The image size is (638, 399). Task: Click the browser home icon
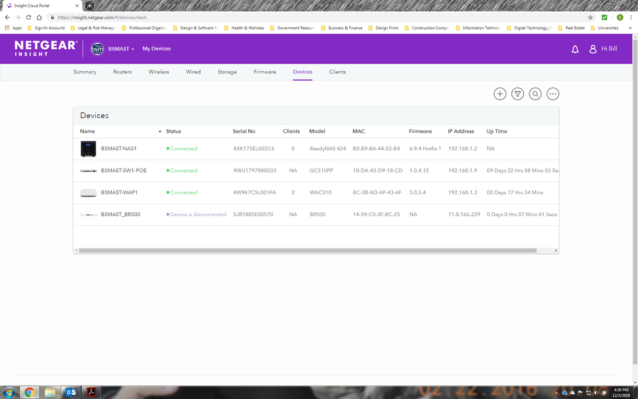(39, 17)
